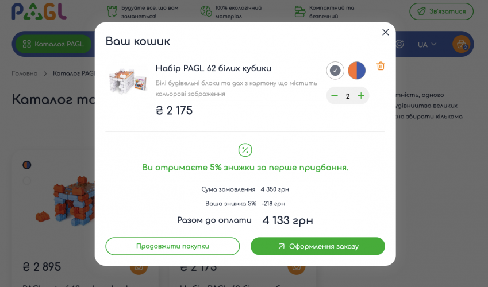The image size is (488, 287).
Task: Select the white color option with checkmark
Action: 335,71
